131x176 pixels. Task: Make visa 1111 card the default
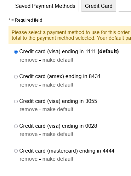point(58,60)
